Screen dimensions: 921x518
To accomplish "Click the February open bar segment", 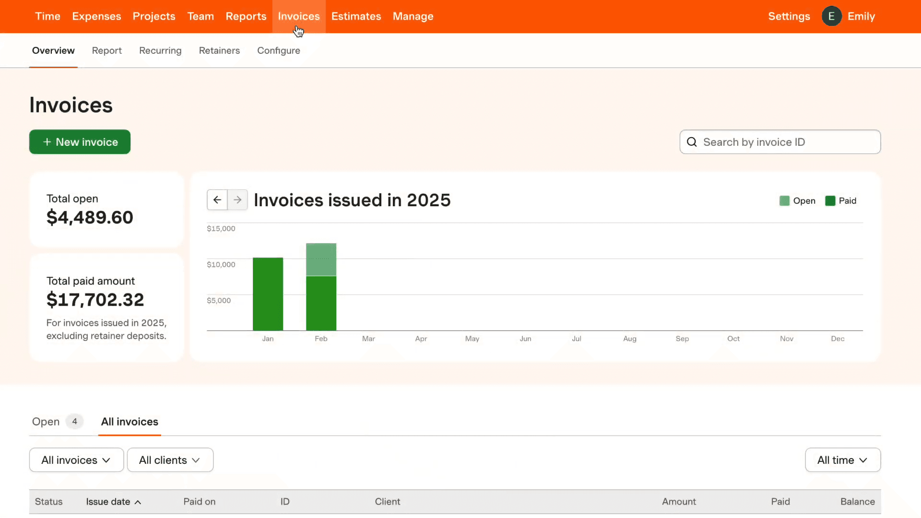I will (321, 259).
